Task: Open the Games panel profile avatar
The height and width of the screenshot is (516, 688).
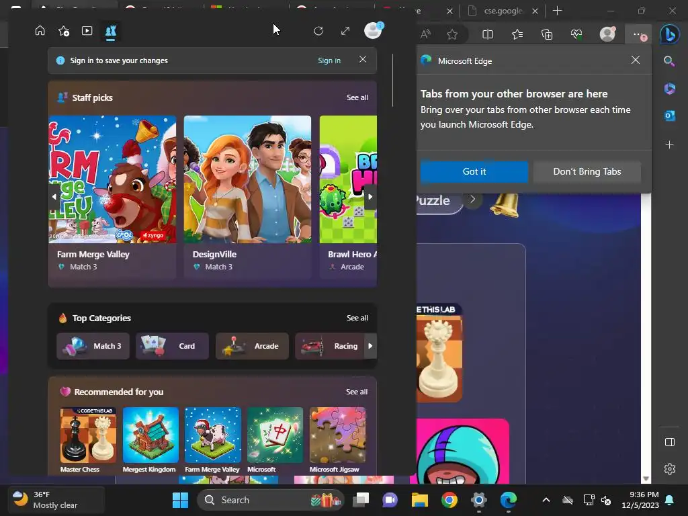Action: coord(374,31)
